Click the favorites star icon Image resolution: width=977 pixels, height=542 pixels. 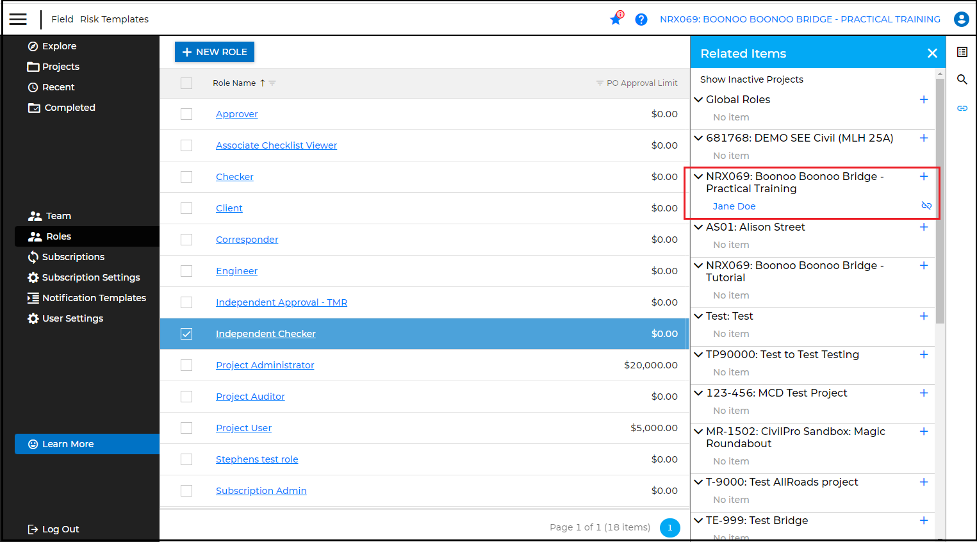tap(616, 19)
